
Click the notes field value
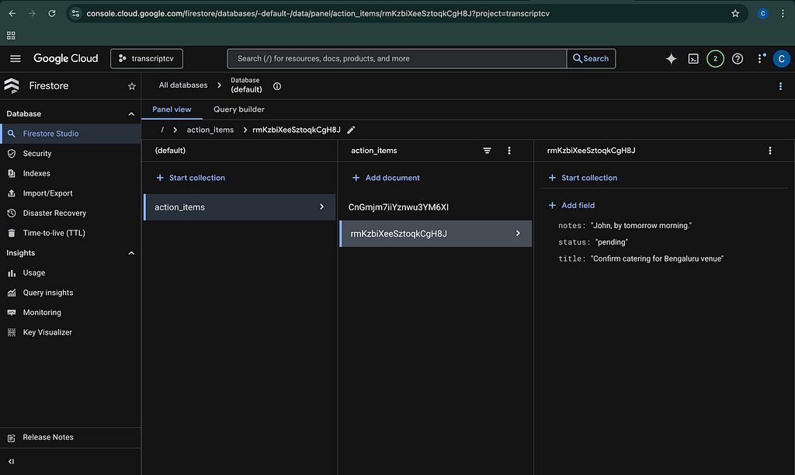coord(641,226)
